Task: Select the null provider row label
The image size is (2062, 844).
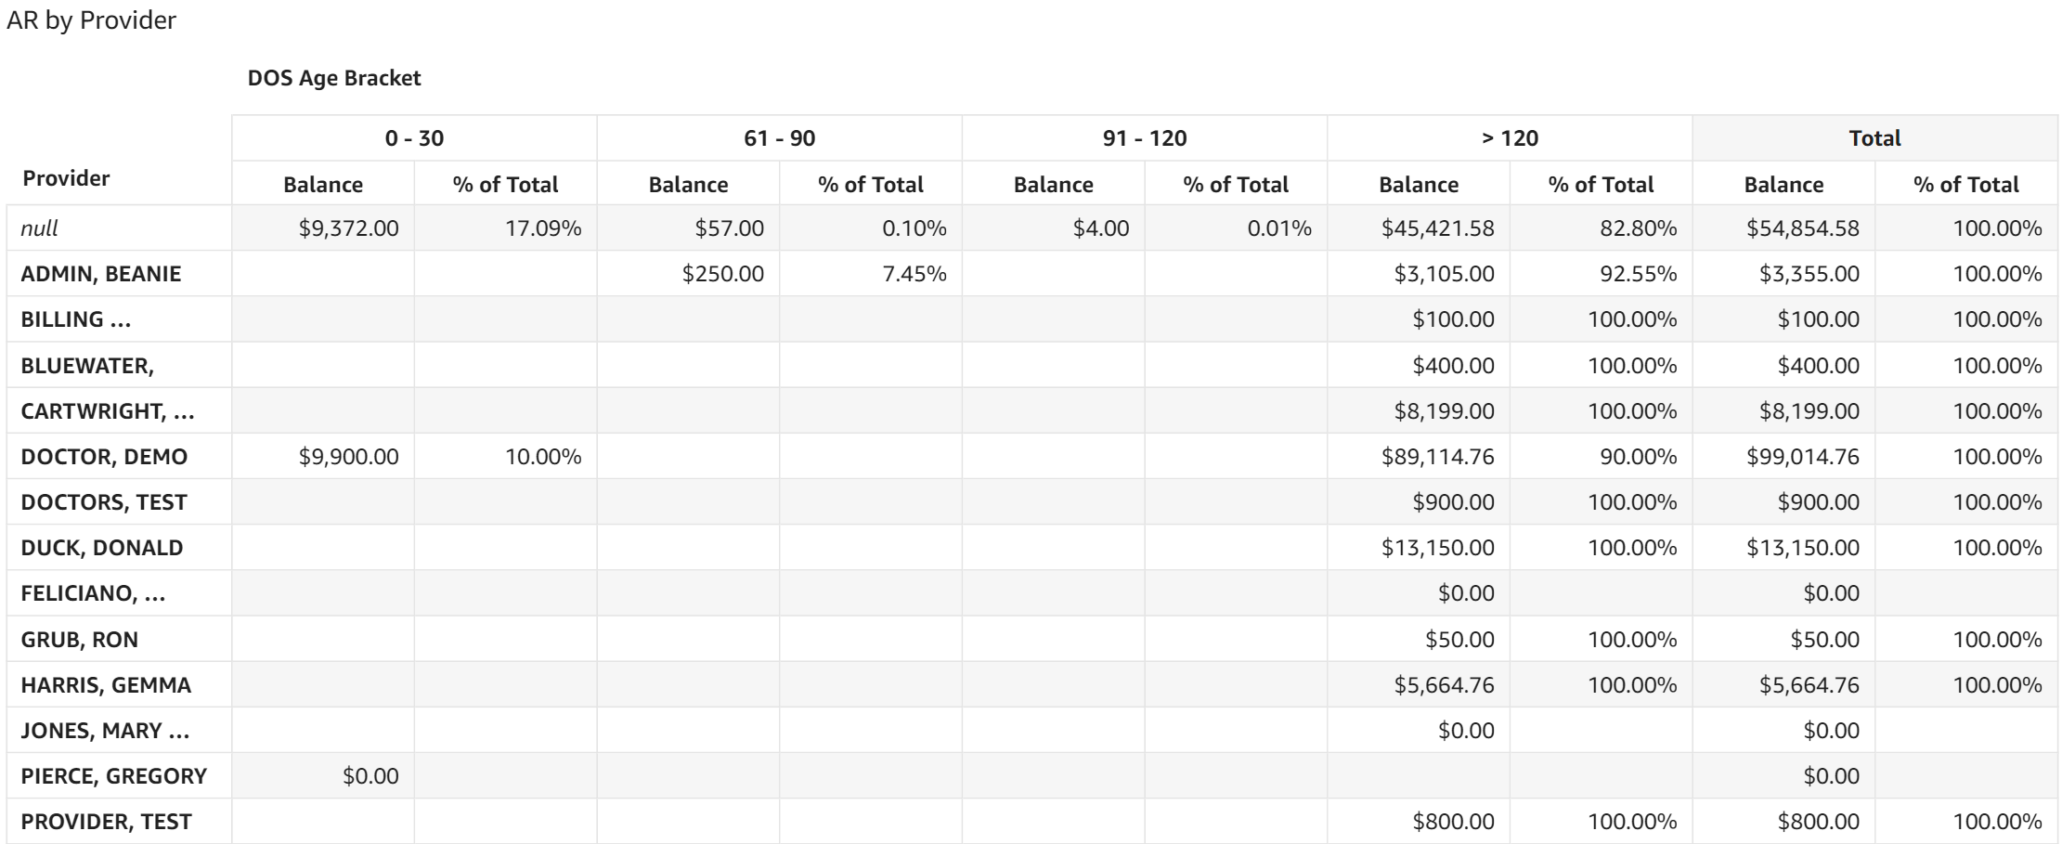Action: point(40,228)
